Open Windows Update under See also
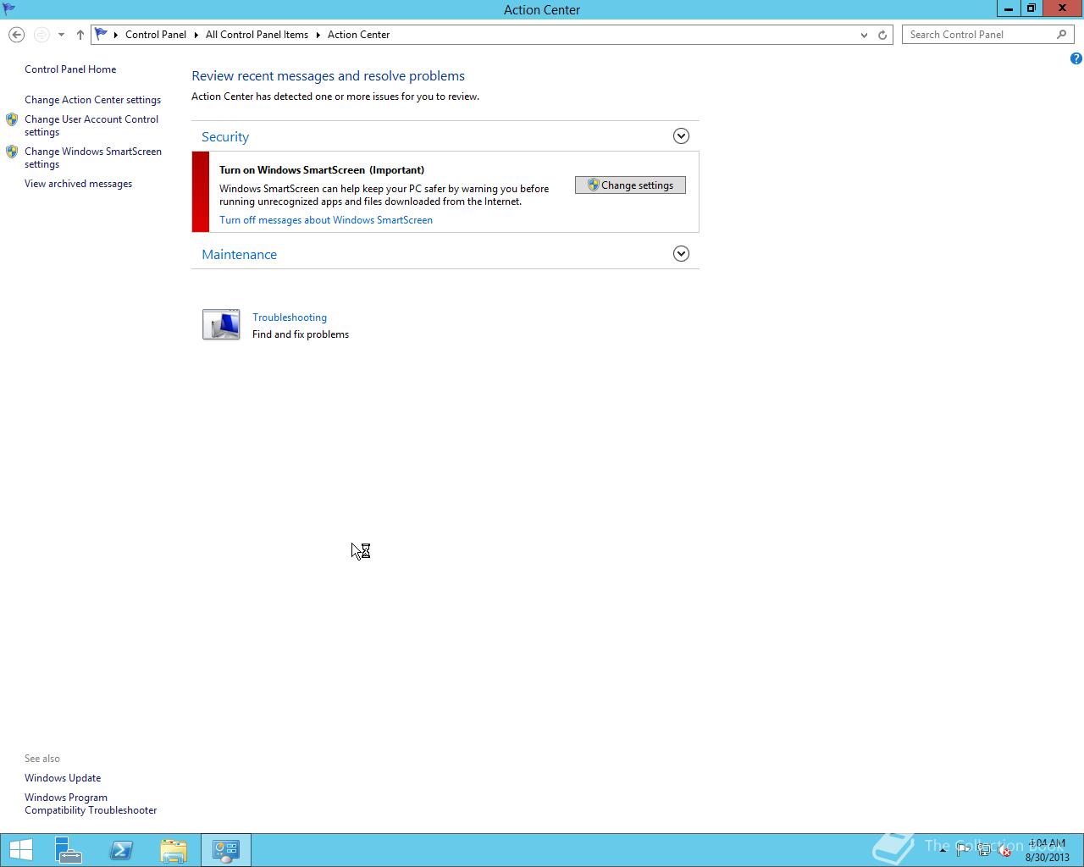Screen dimensions: 1084x867 (x=63, y=778)
